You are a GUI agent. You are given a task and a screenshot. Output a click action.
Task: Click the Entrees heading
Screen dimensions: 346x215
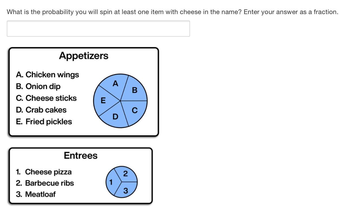tap(81, 156)
